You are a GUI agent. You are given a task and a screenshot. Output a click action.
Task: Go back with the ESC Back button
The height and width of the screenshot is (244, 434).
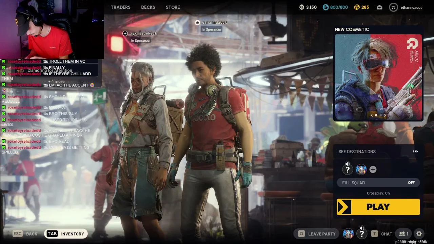point(25,234)
